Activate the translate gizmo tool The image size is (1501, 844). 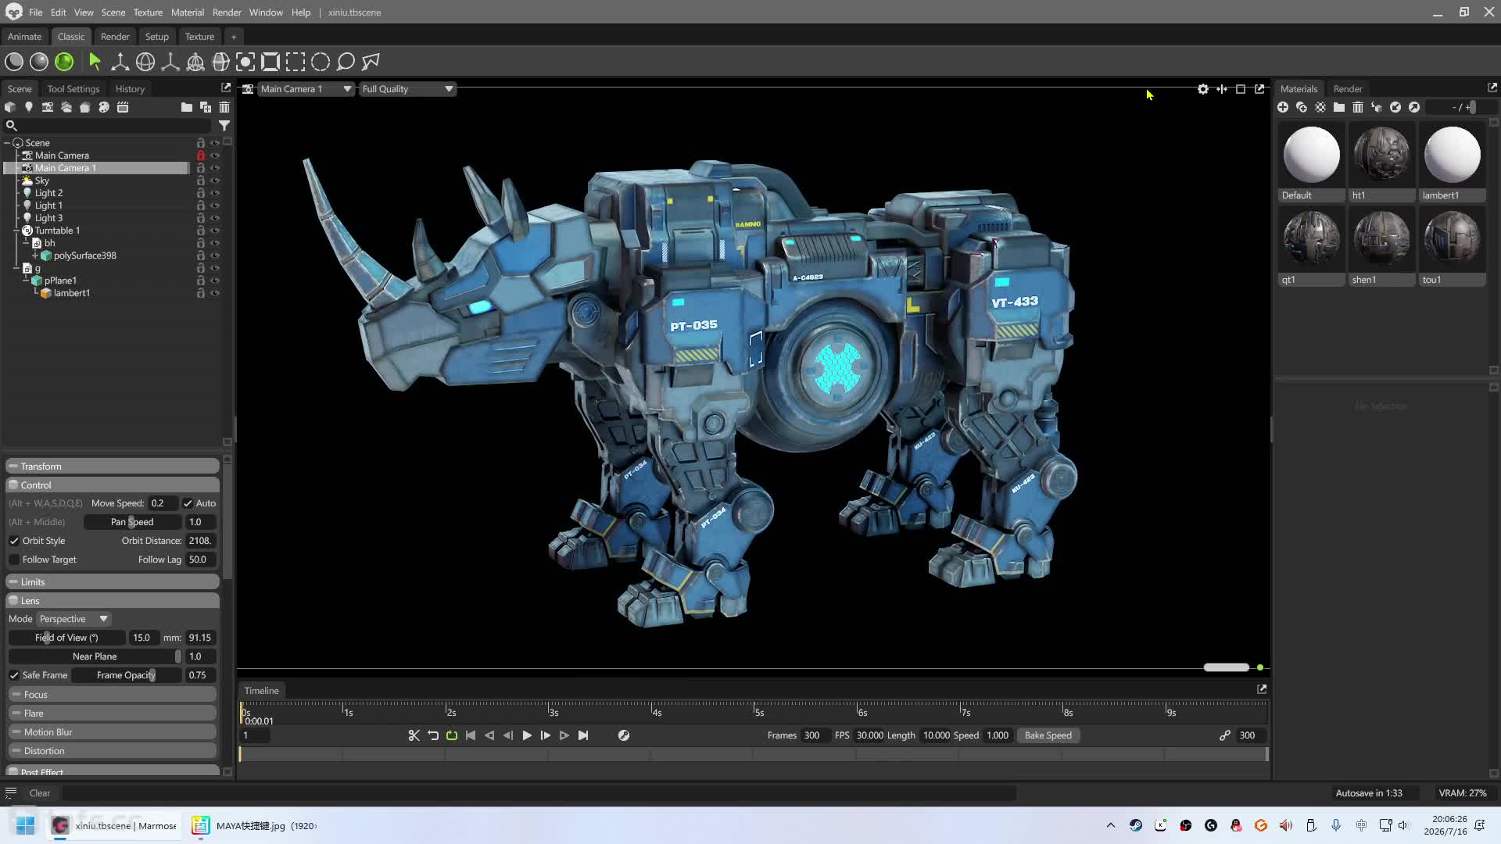(120, 62)
